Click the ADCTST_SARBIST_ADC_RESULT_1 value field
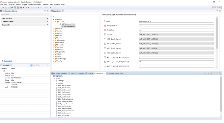Image resolution: width=224 pixels, height=123 pixels. 177,62
